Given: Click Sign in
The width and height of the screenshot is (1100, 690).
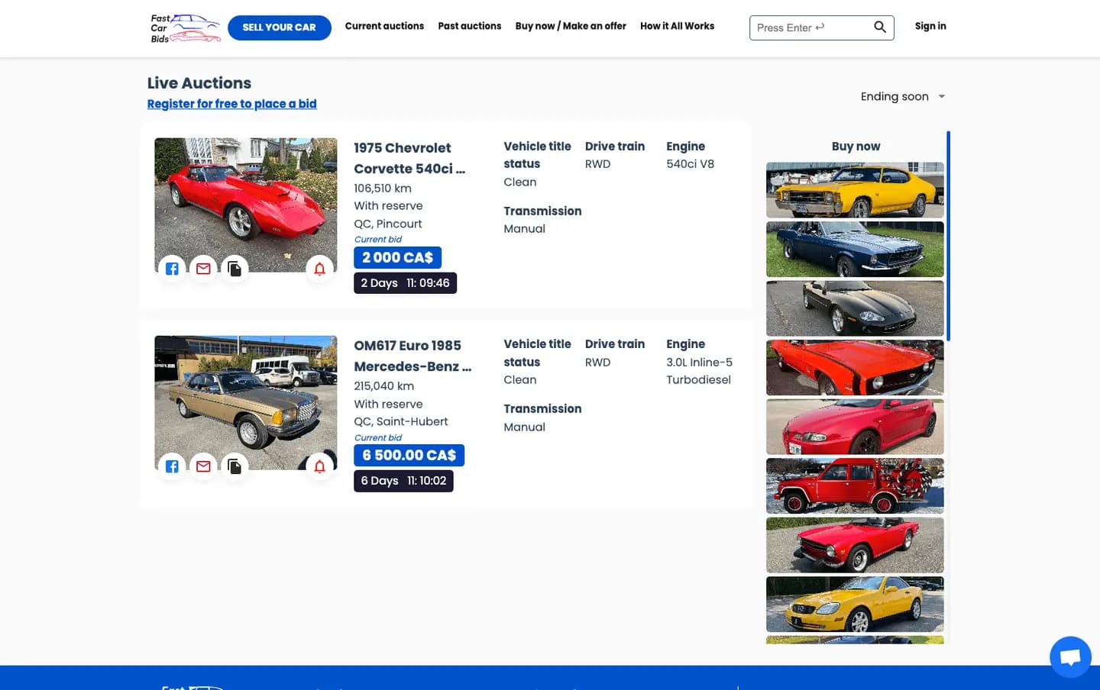Looking at the screenshot, I should 930,26.
